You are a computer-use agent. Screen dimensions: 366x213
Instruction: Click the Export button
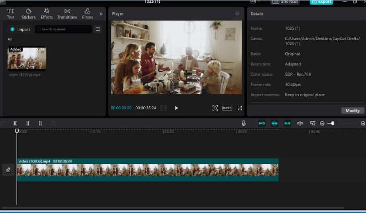point(321,2)
